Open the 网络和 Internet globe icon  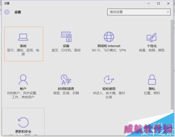click(x=109, y=37)
